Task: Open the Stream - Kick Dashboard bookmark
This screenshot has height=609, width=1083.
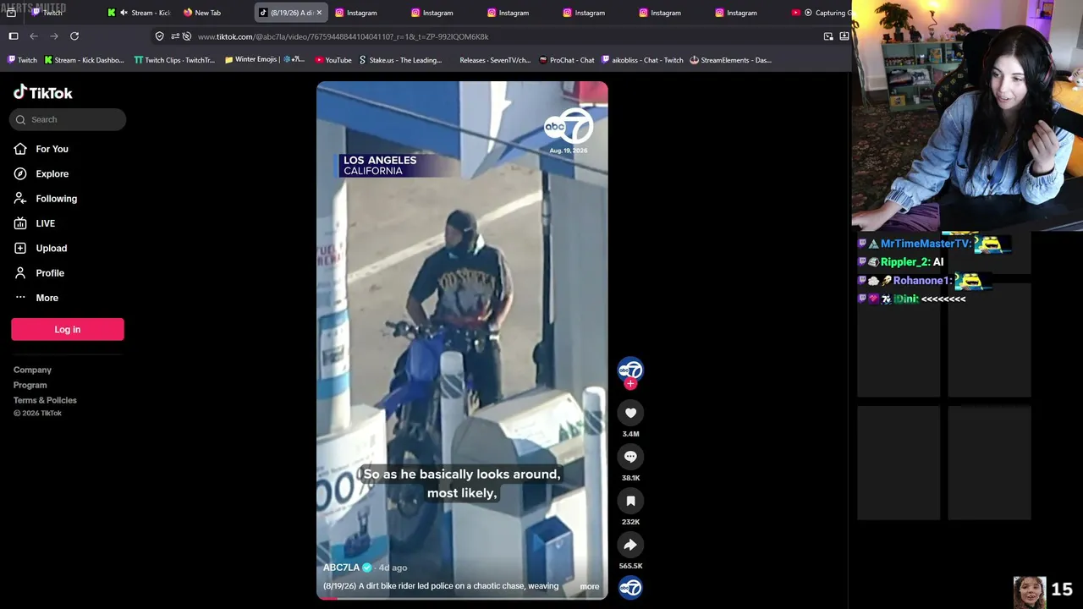Action: click(84, 60)
